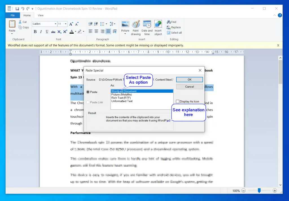Click the Cut scissors icon
The image size is (289, 201).
(20, 22)
